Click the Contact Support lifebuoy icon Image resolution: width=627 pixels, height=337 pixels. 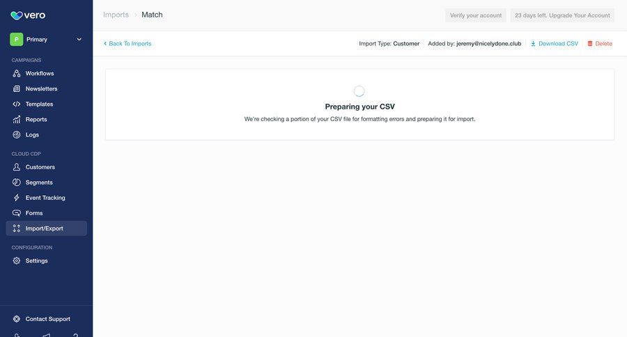[x=17, y=319]
